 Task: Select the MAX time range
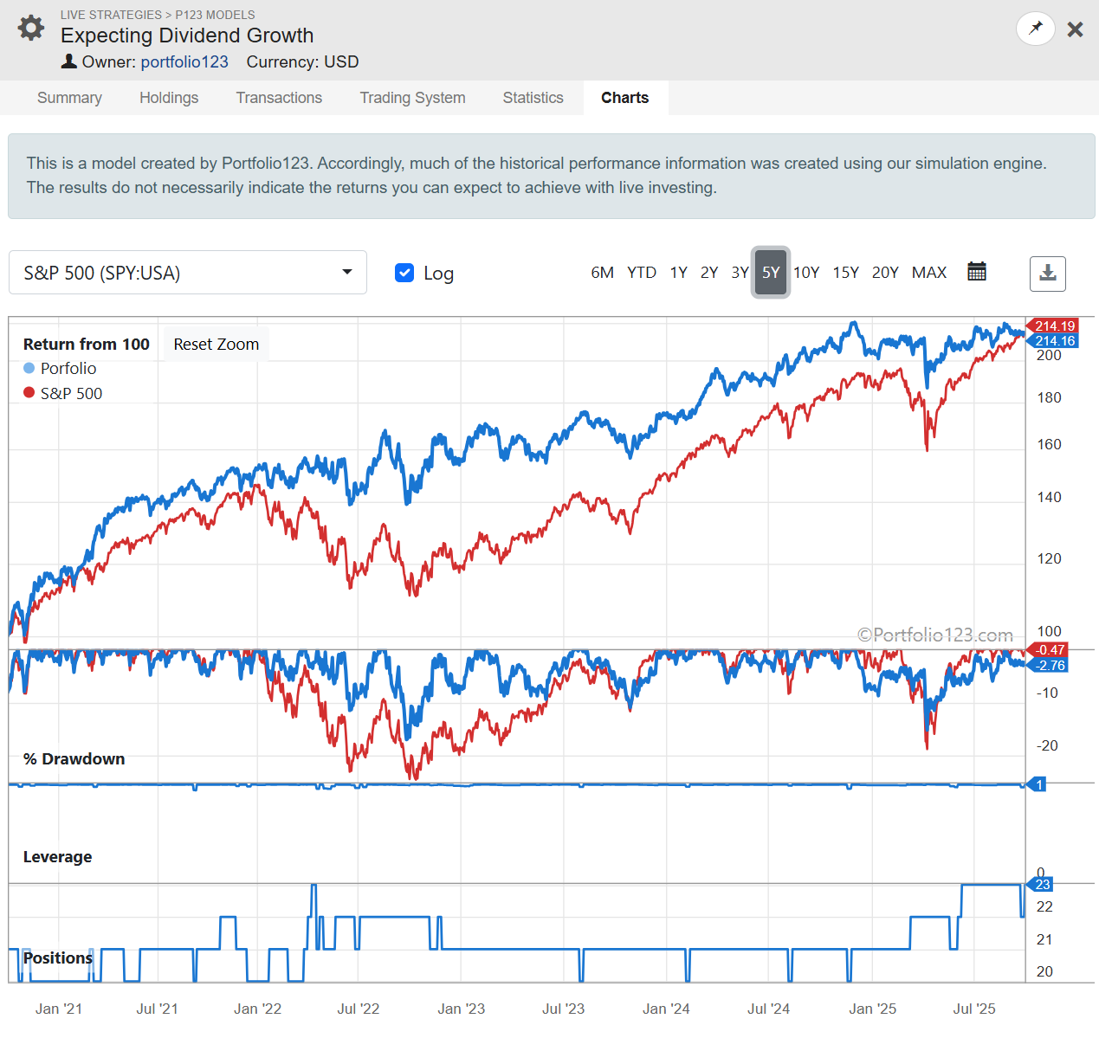click(928, 273)
